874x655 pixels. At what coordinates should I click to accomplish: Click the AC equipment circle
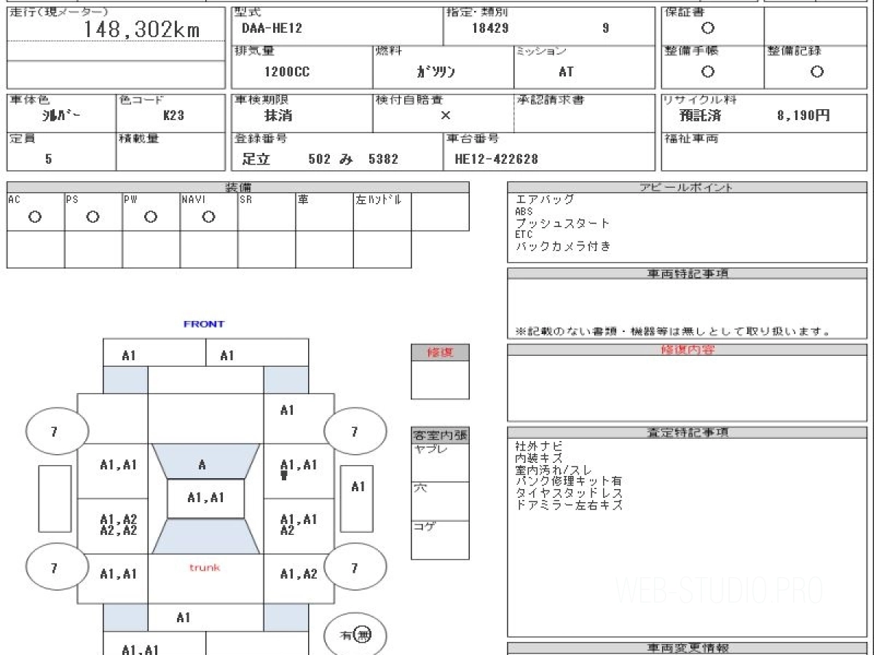pos(34,217)
